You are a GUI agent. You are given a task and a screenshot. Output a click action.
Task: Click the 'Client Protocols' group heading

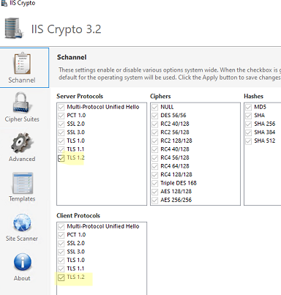click(78, 215)
